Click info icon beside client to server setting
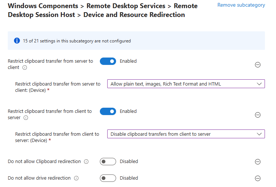The image size is (276, 187). click(x=25, y=118)
